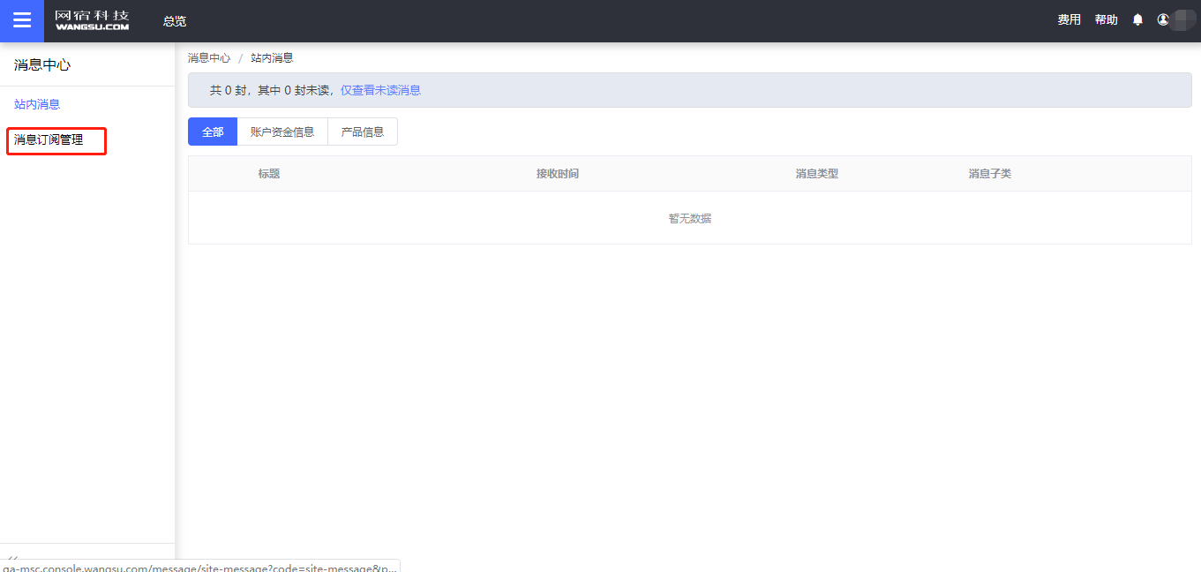Screen dimensions: 1201x572
Task: Click the user account avatar icon
Action: pos(1163,19)
